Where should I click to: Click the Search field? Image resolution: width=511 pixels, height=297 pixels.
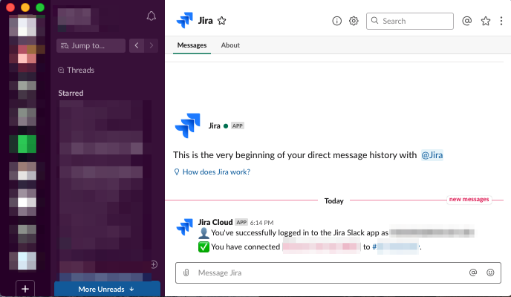(x=410, y=22)
